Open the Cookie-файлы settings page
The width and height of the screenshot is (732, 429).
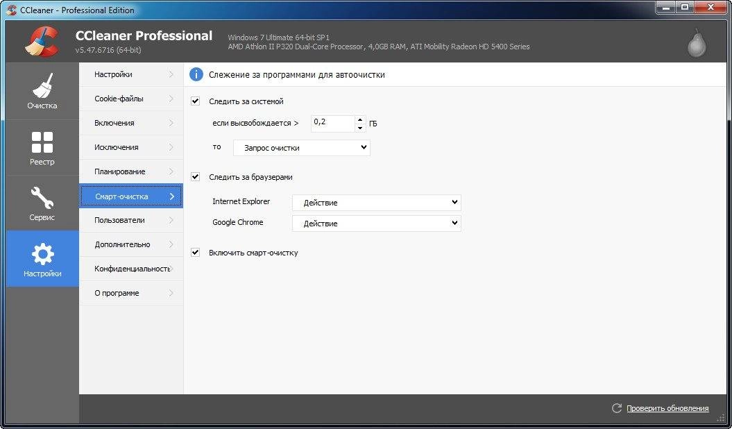point(131,99)
